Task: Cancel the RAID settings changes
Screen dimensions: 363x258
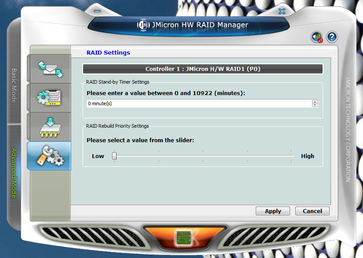Action: click(312, 211)
